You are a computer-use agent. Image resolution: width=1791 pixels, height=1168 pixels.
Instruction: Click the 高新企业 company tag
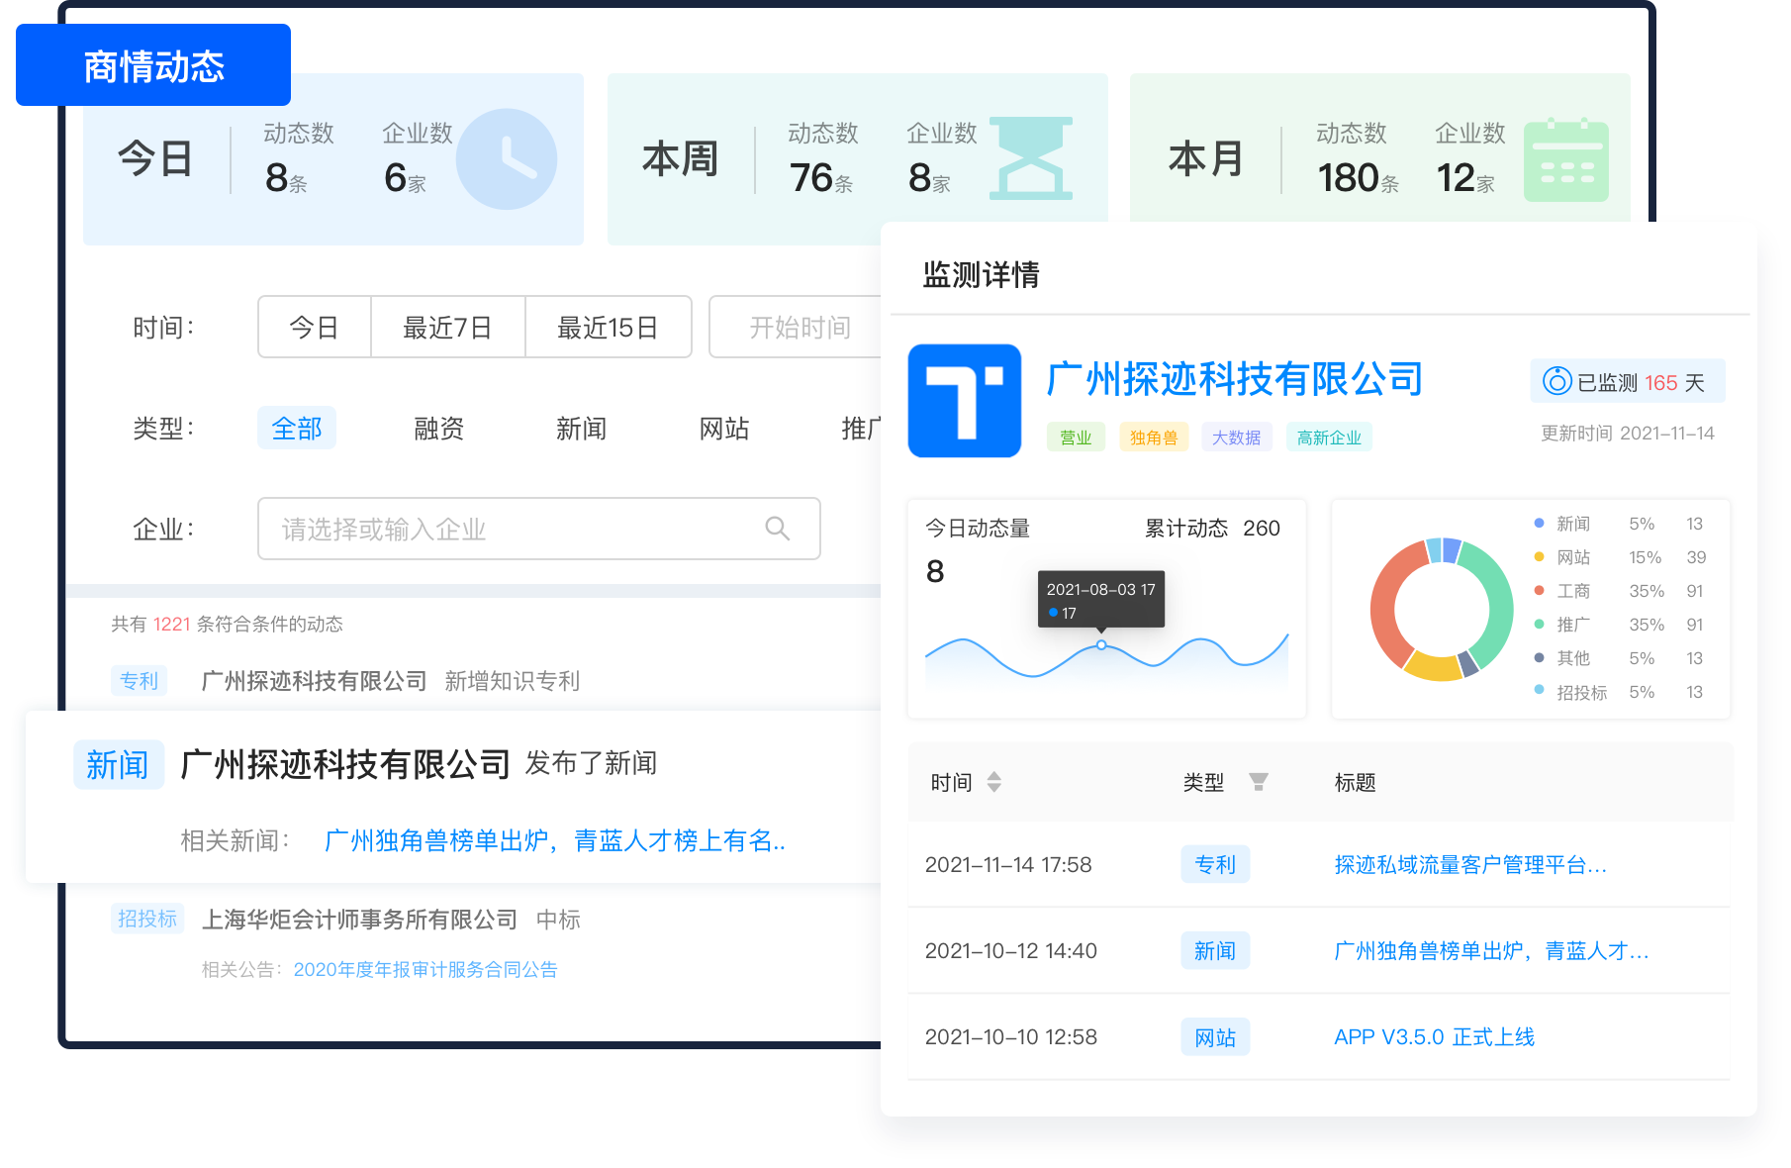[x=1330, y=437]
